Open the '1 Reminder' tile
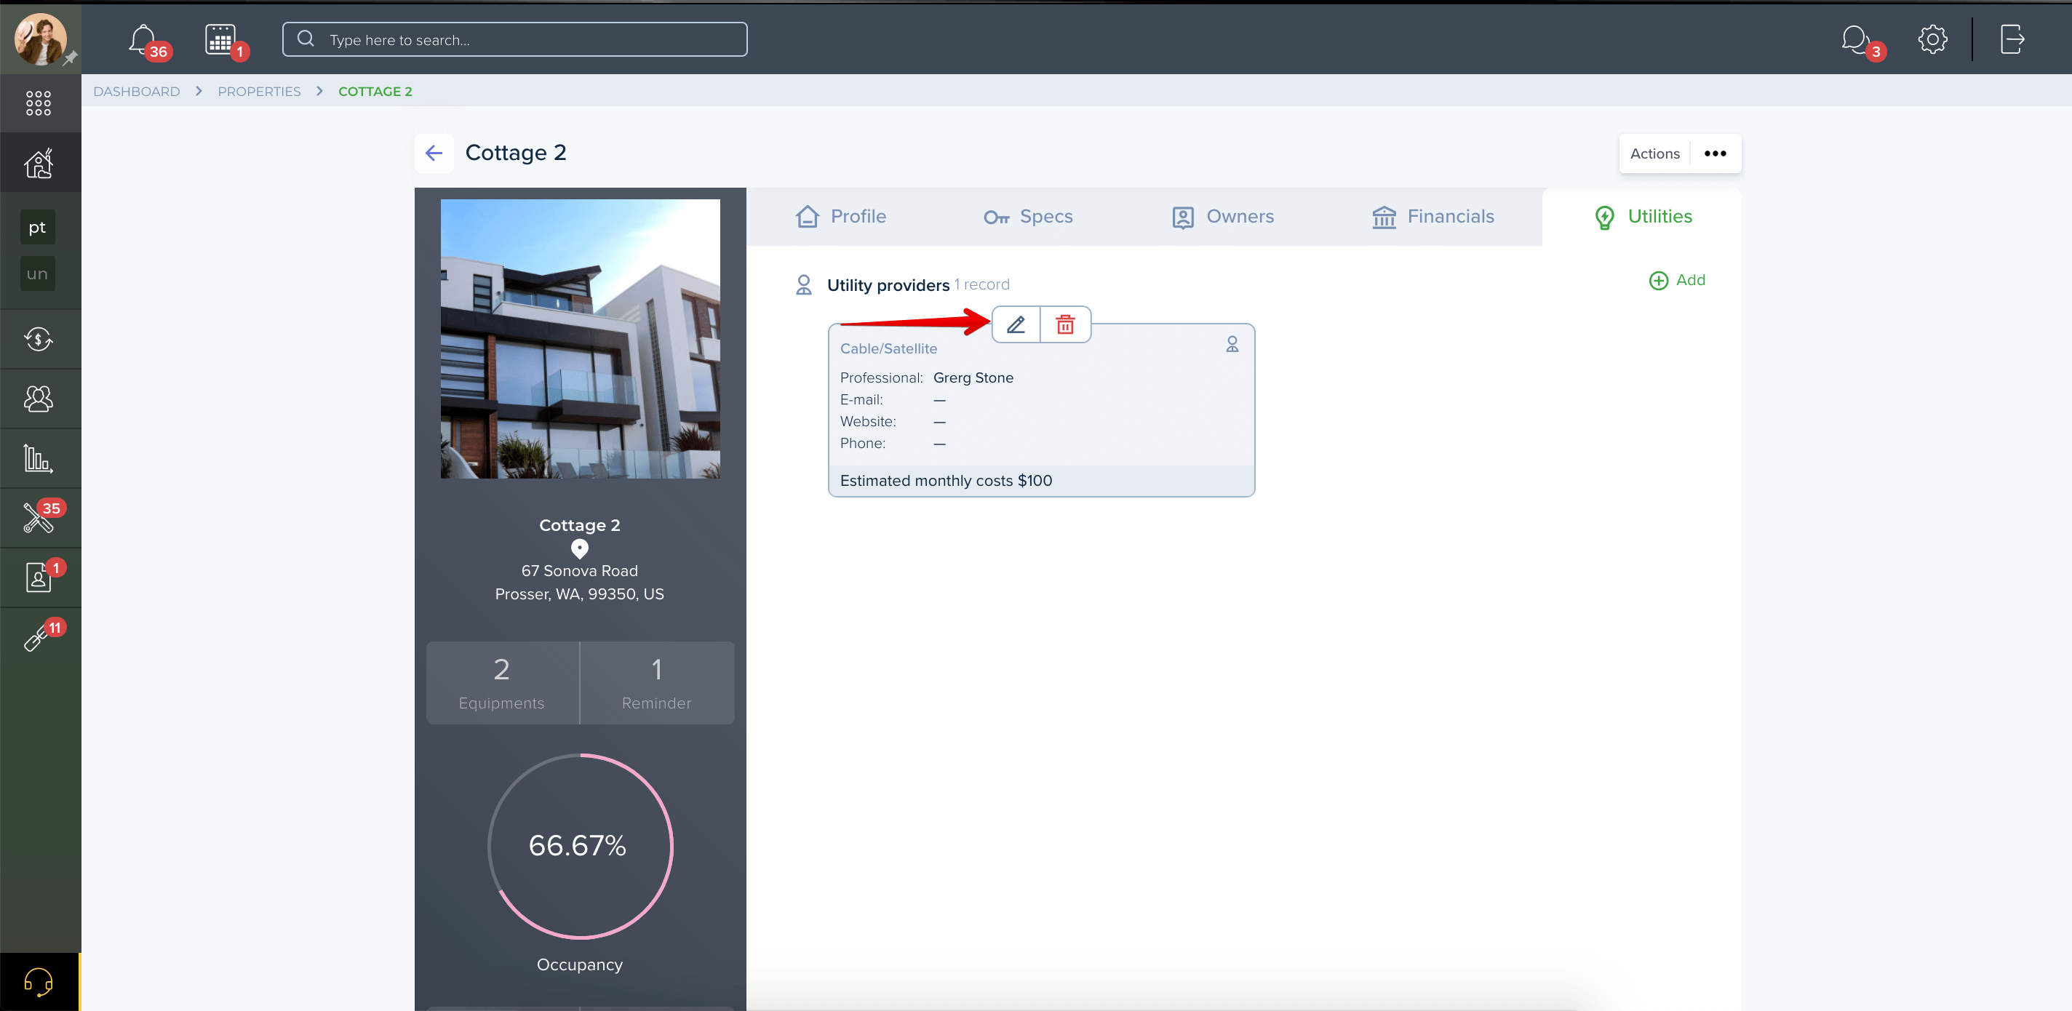This screenshot has width=2072, height=1011. pos(656,683)
